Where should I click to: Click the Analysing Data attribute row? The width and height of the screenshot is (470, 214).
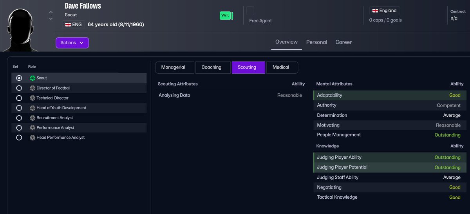(x=231, y=95)
